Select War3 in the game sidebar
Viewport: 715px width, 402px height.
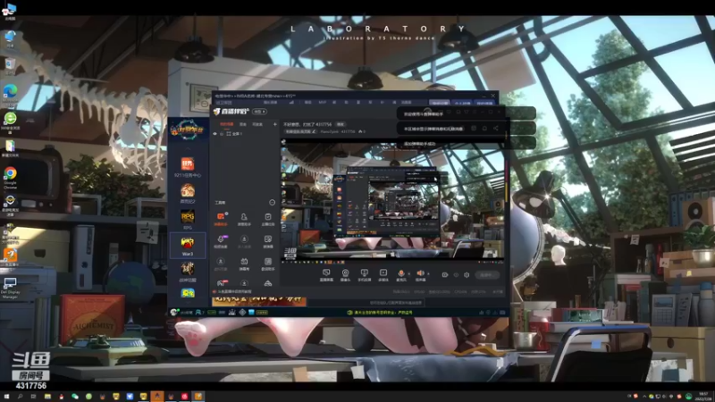[x=188, y=247]
